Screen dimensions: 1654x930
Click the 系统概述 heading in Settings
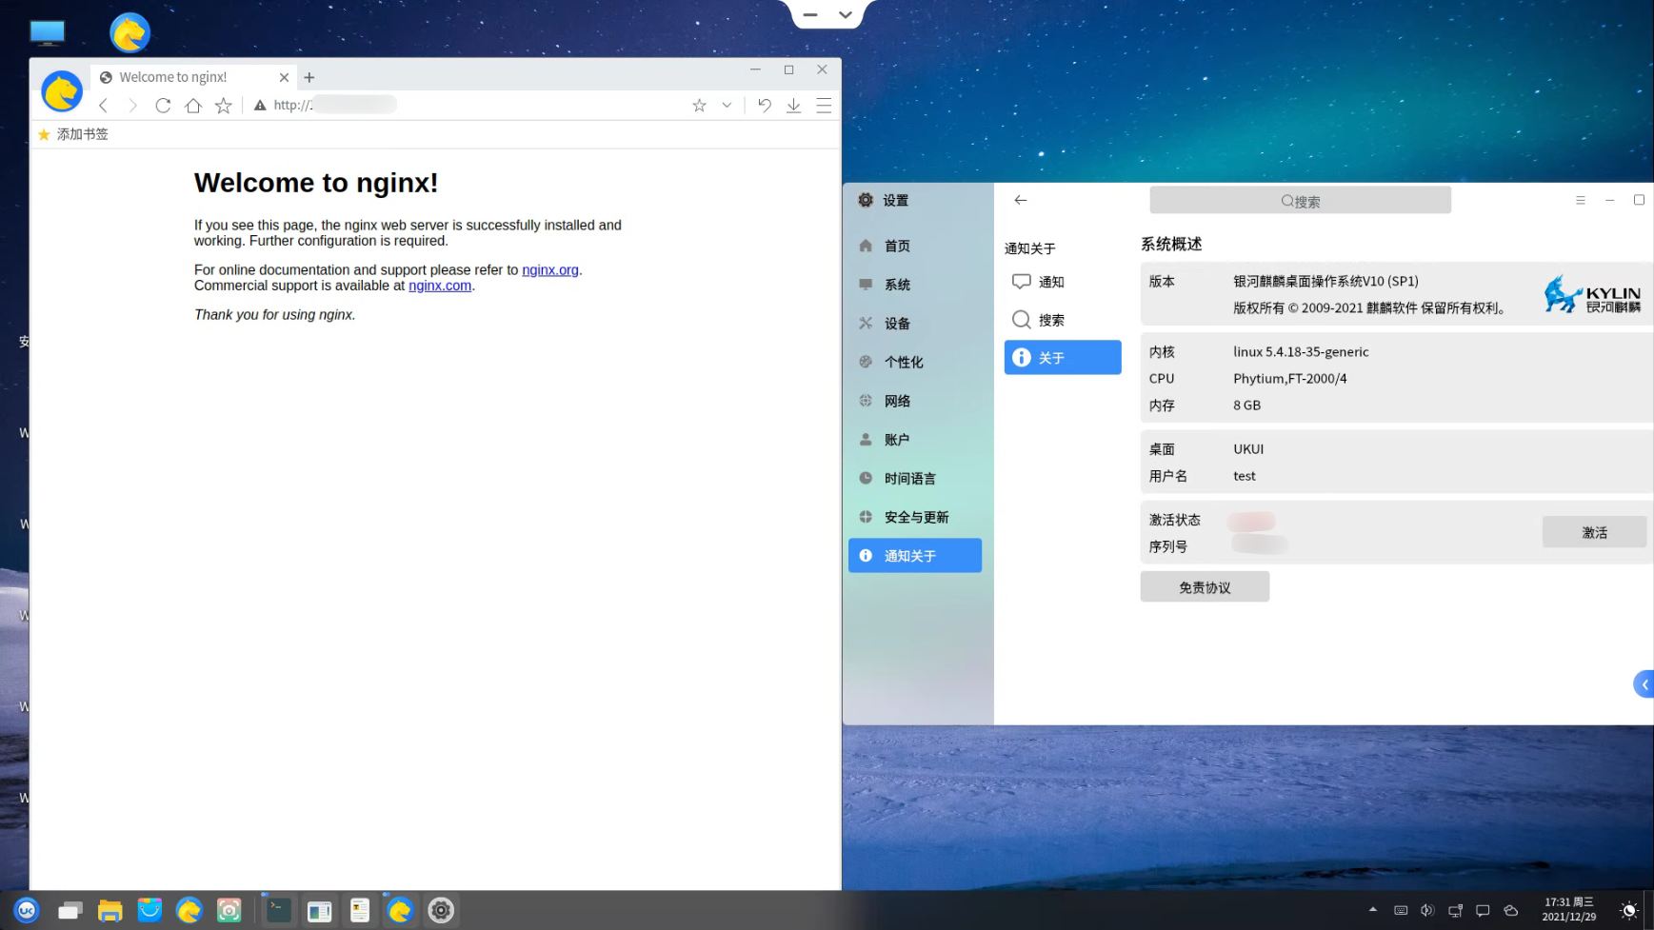pyautogui.click(x=1171, y=245)
